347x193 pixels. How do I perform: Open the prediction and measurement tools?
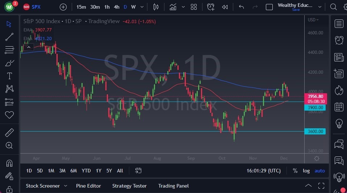pos(9,102)
